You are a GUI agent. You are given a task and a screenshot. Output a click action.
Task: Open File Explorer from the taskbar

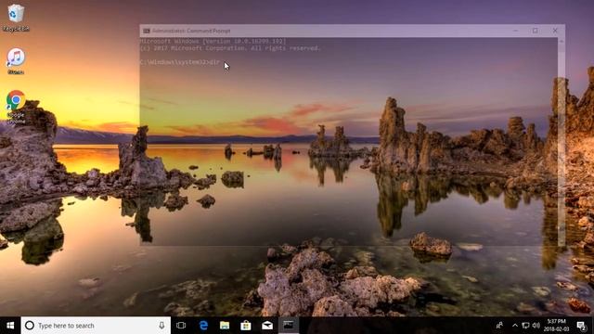click(225, 326)
